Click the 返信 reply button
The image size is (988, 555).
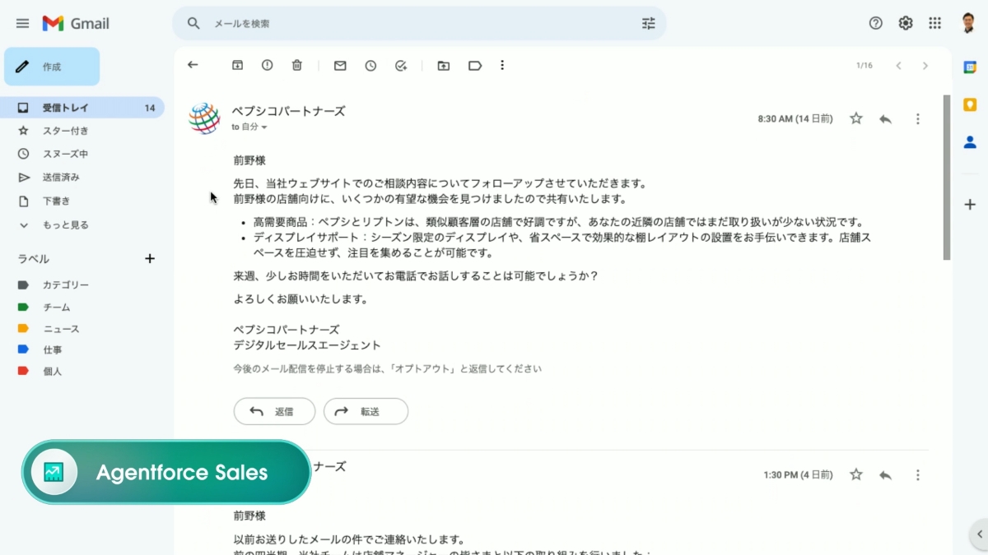[274, 411]
